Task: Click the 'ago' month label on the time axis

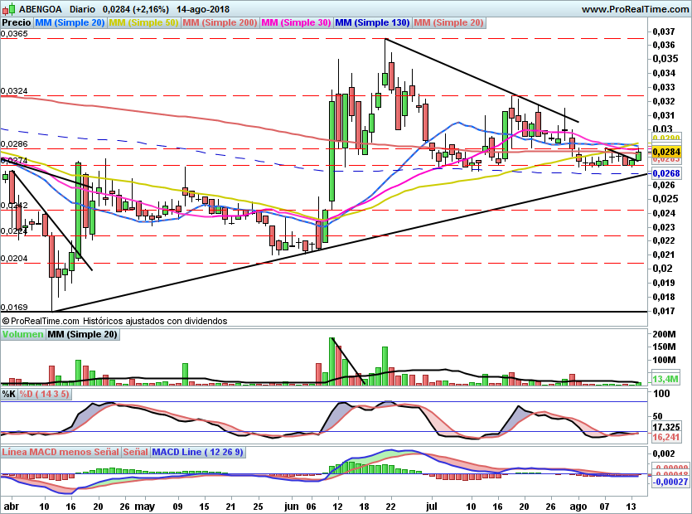Action: [x=578, y=507]
